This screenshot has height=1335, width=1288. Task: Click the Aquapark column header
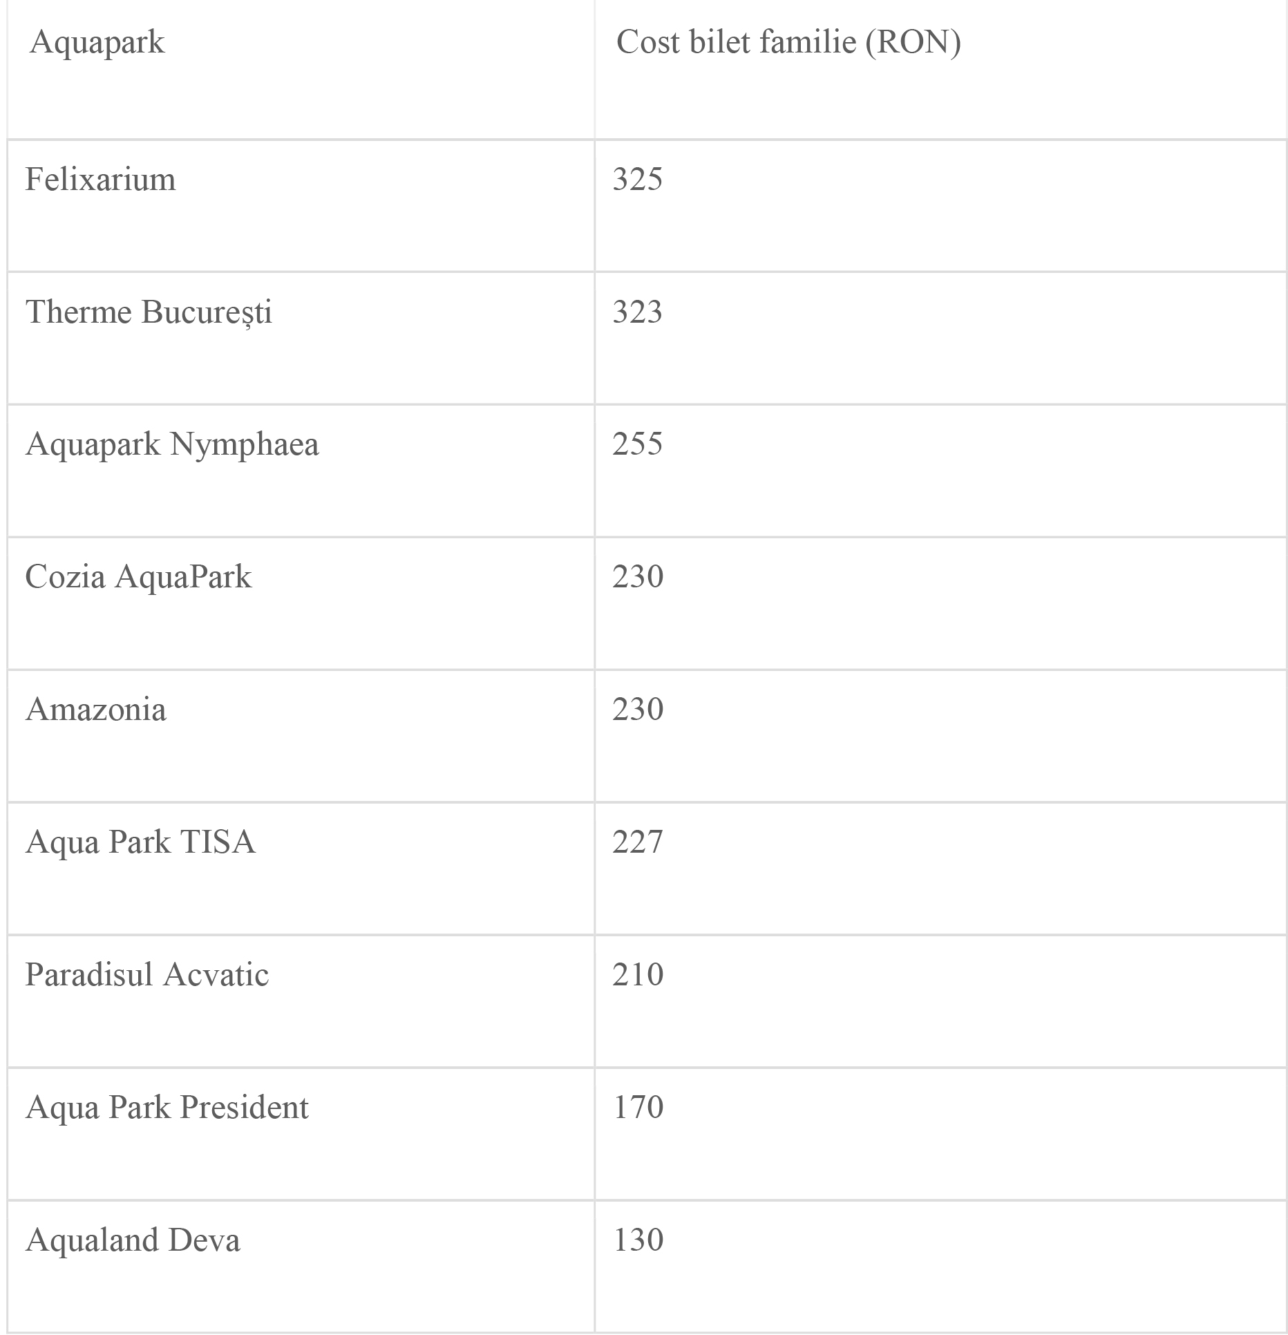pos(97,43)
